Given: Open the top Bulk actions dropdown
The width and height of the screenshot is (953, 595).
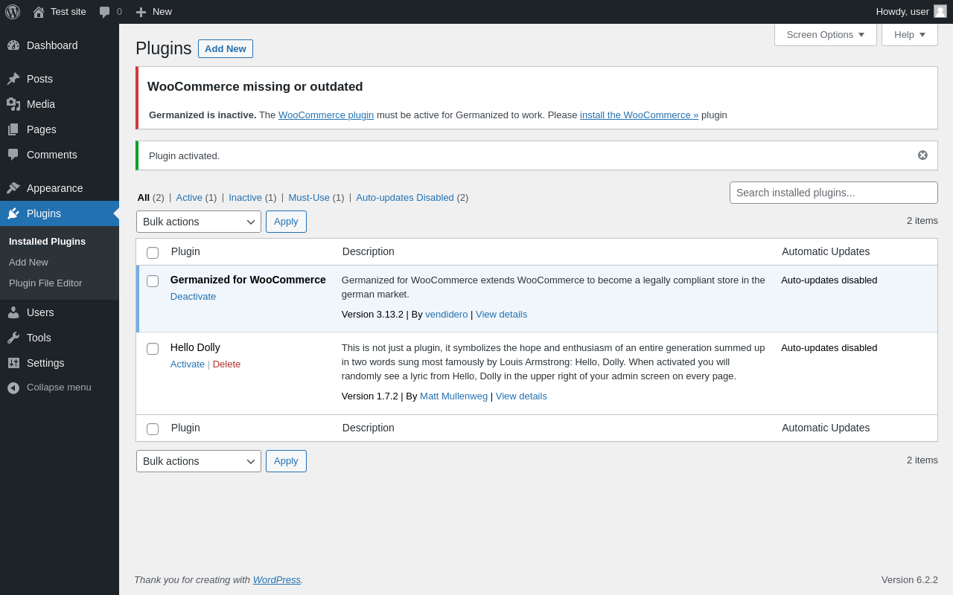Looking at the screenshot, I should tap(198, 222).
